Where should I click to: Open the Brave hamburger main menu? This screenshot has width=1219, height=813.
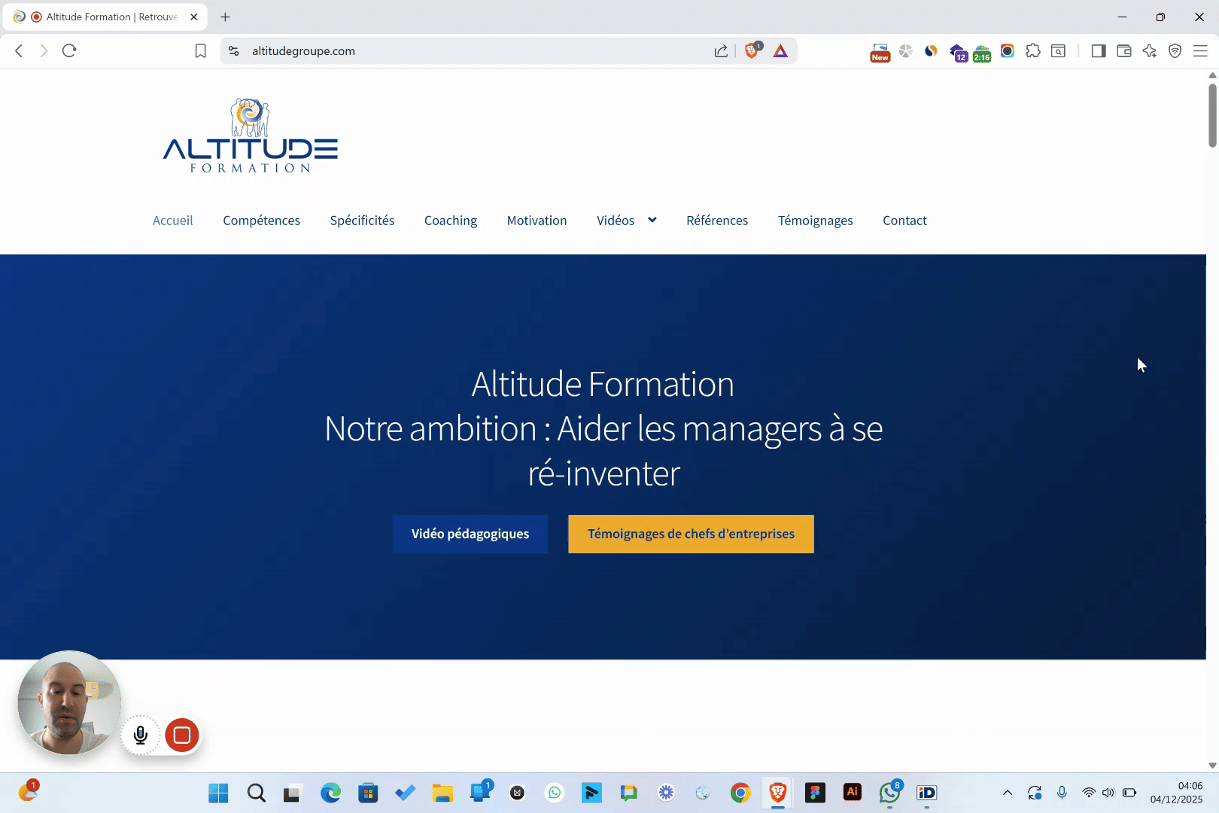[1200, 51]
